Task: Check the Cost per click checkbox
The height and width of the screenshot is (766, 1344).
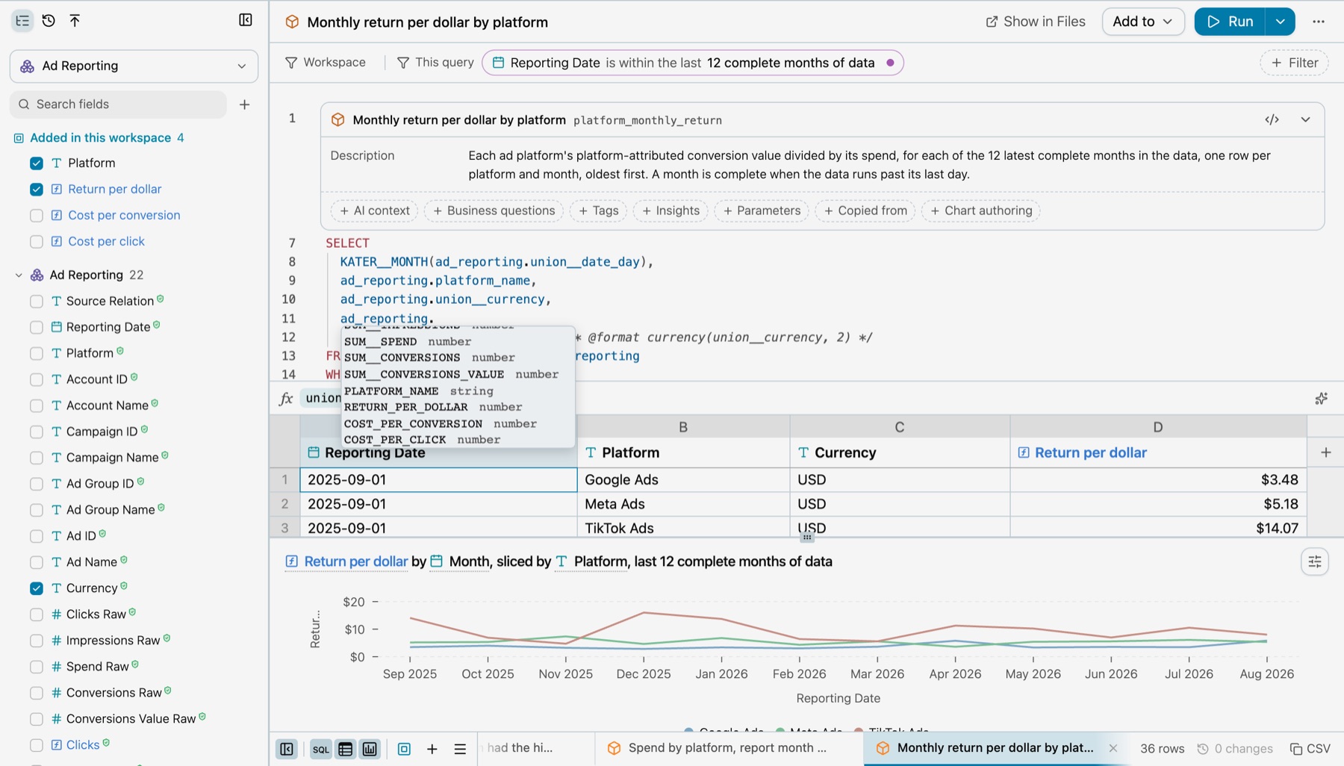Action: (x=37, y=241)
